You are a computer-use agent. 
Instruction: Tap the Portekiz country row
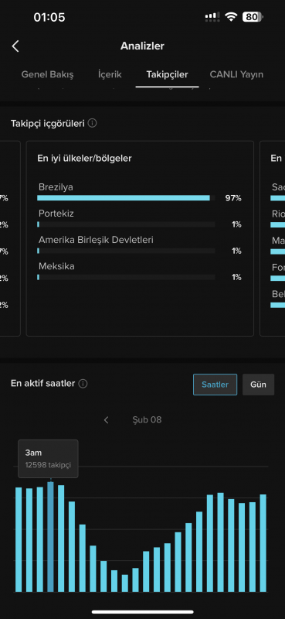(140, 219)
